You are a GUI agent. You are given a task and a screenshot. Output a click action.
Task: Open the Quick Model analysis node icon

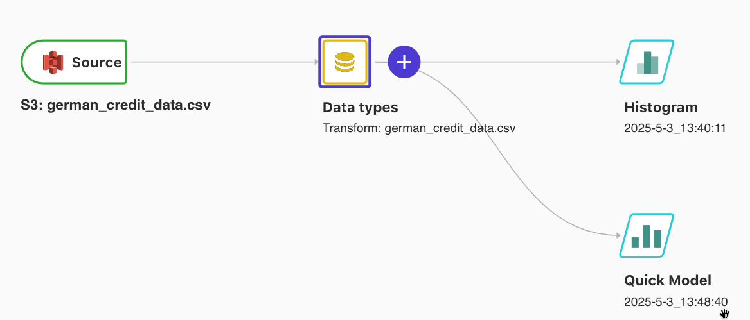click(x=647, y=235)
